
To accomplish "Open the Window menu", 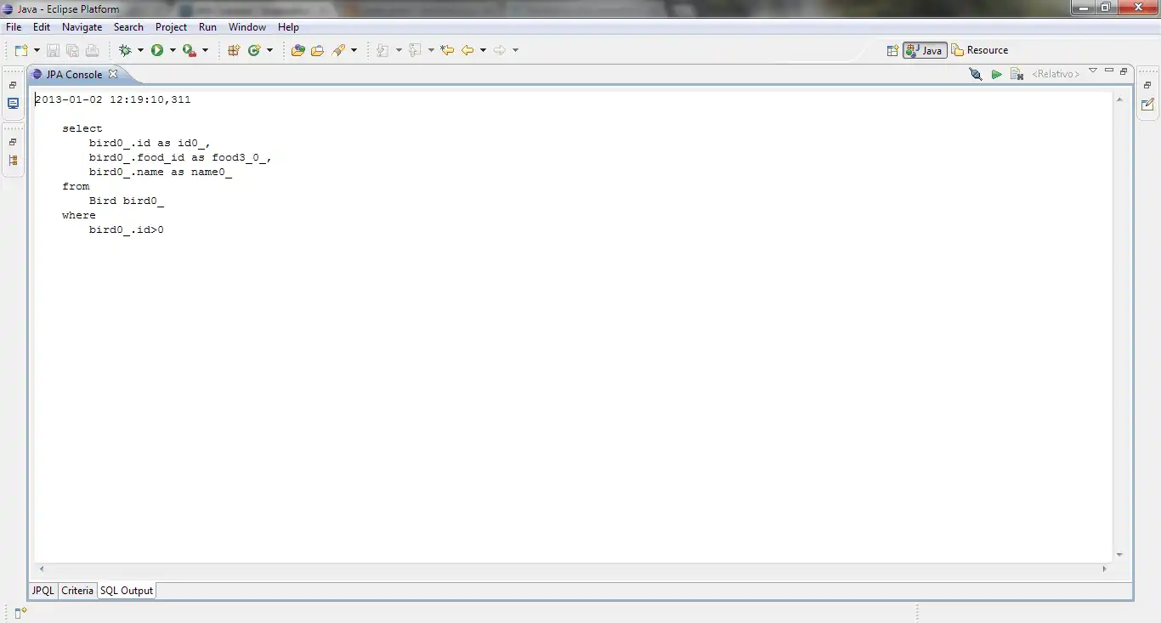I will [x=247, y=27].
